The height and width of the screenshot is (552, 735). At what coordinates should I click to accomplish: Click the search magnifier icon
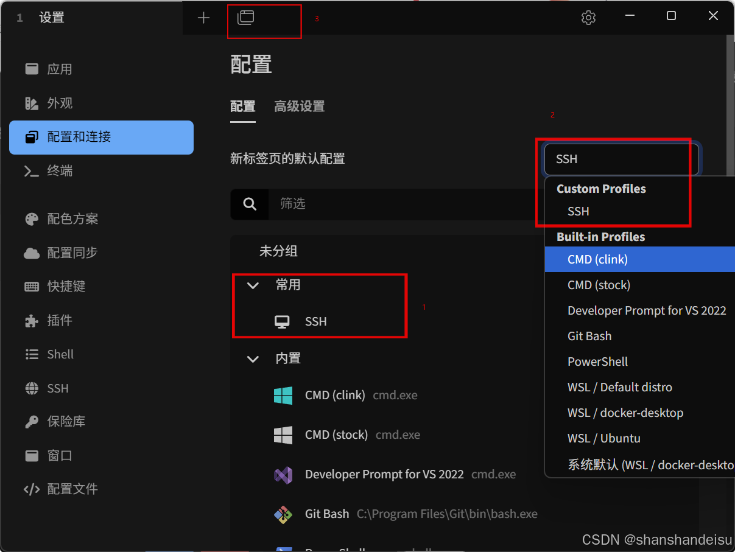point(250,204)
